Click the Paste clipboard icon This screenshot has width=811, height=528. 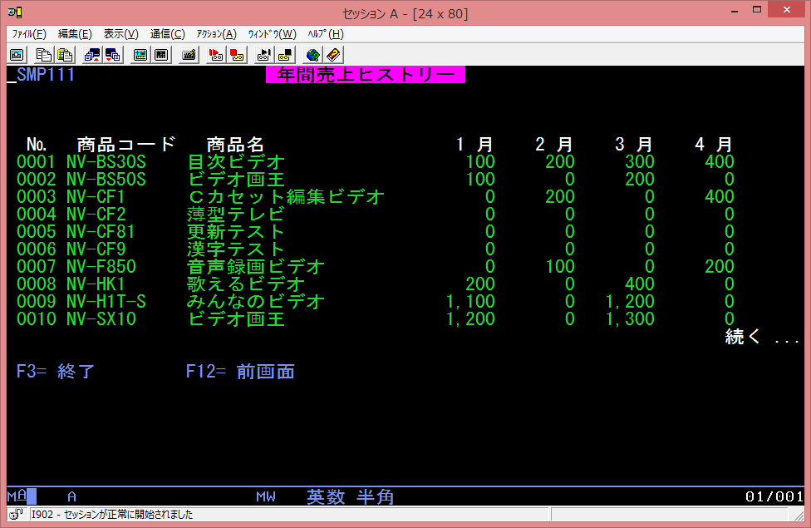(64, 55)
